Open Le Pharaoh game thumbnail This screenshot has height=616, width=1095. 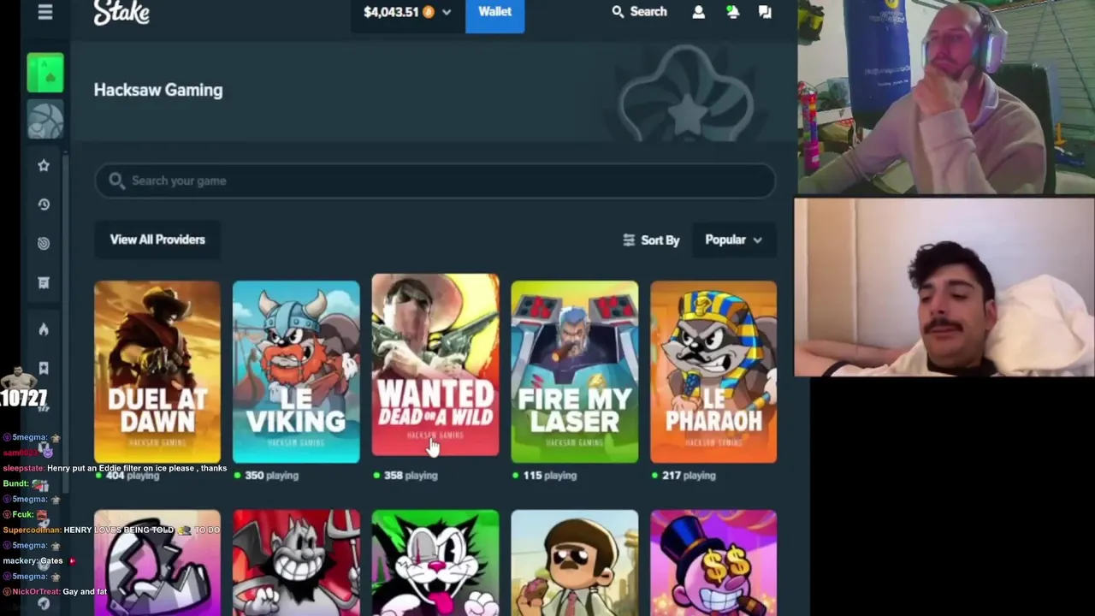[713, 371]
